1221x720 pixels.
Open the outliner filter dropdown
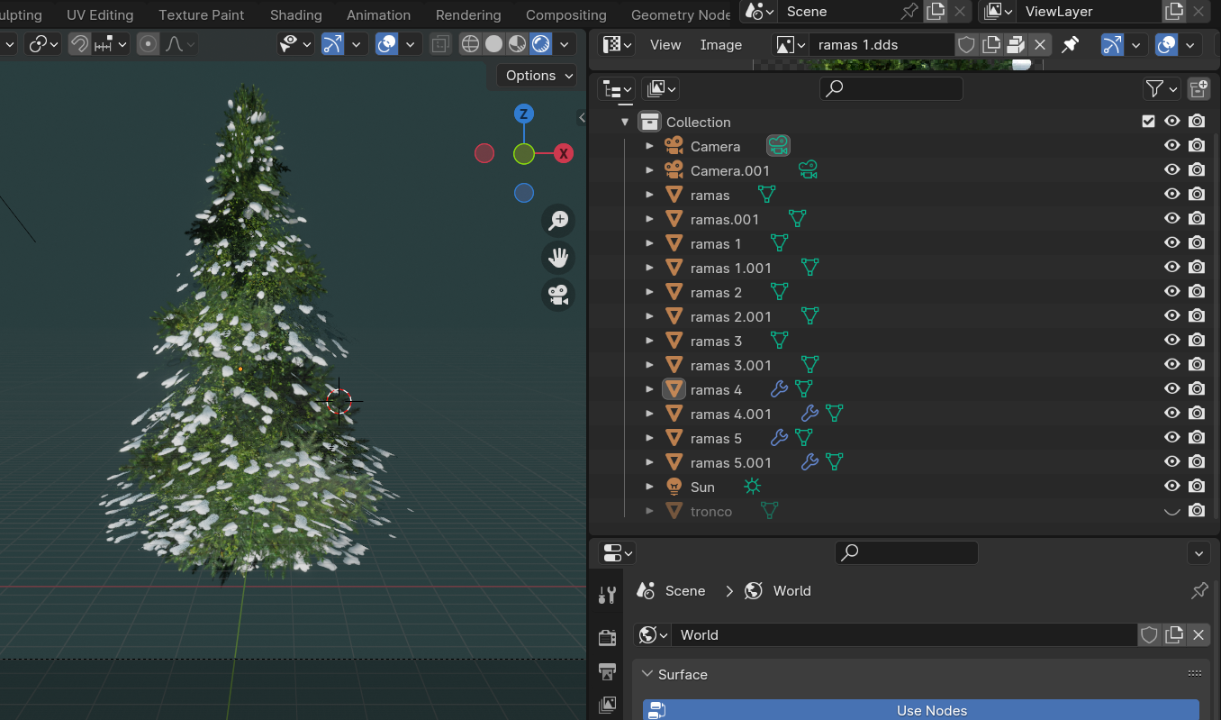tap(1162, 88)
